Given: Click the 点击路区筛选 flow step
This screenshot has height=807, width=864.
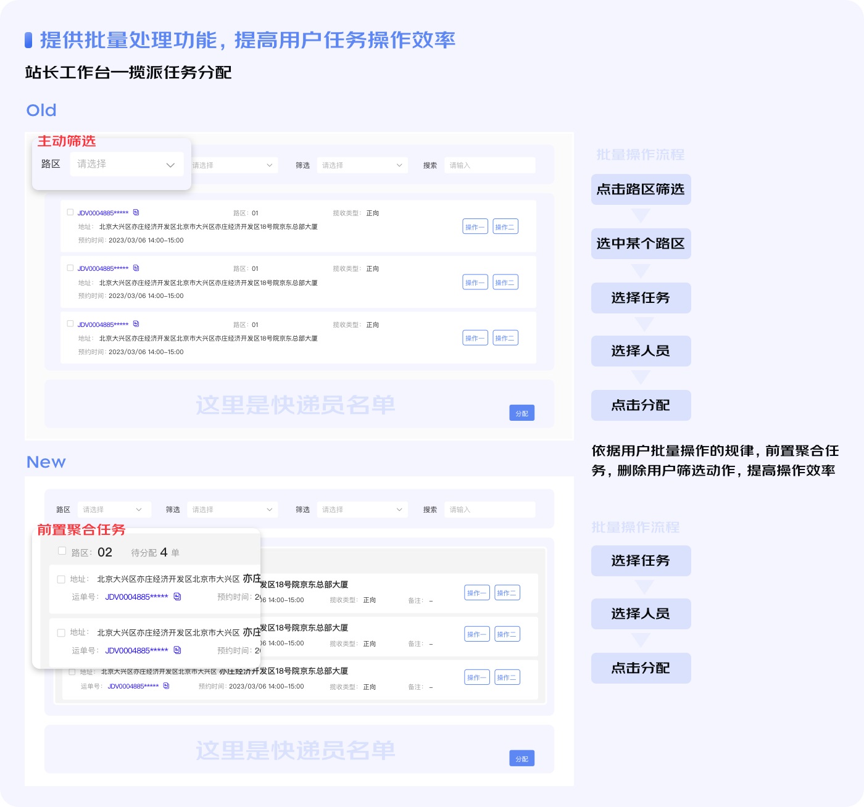Looking at the screenshot, I should click(641, 189).
